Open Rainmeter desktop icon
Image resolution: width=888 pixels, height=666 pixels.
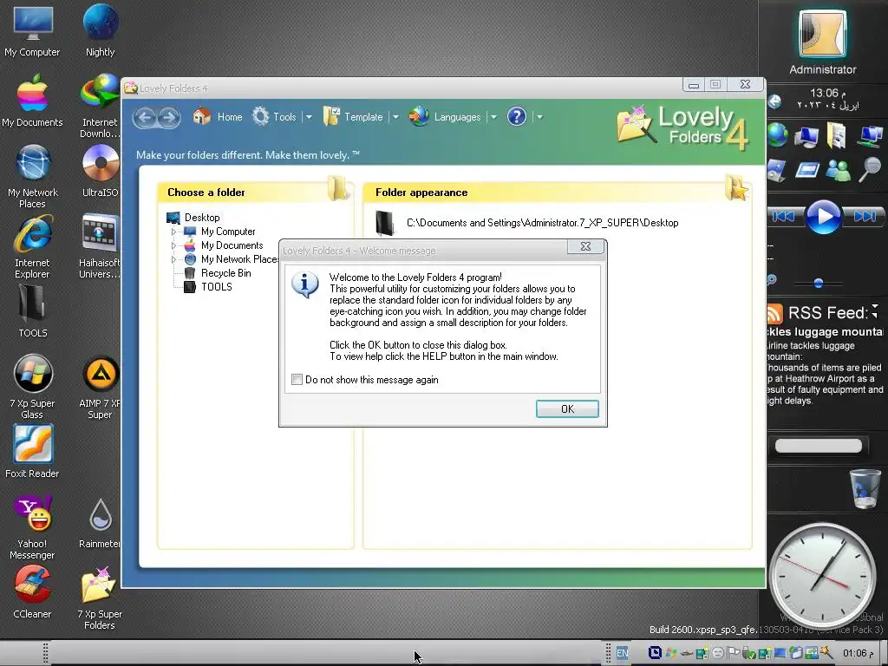click(100, 521)
